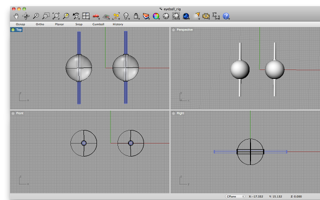This screenshot has width=320, height=200.
Task: Open the Four Viewports layout icon
Action: tap(86, 16)
